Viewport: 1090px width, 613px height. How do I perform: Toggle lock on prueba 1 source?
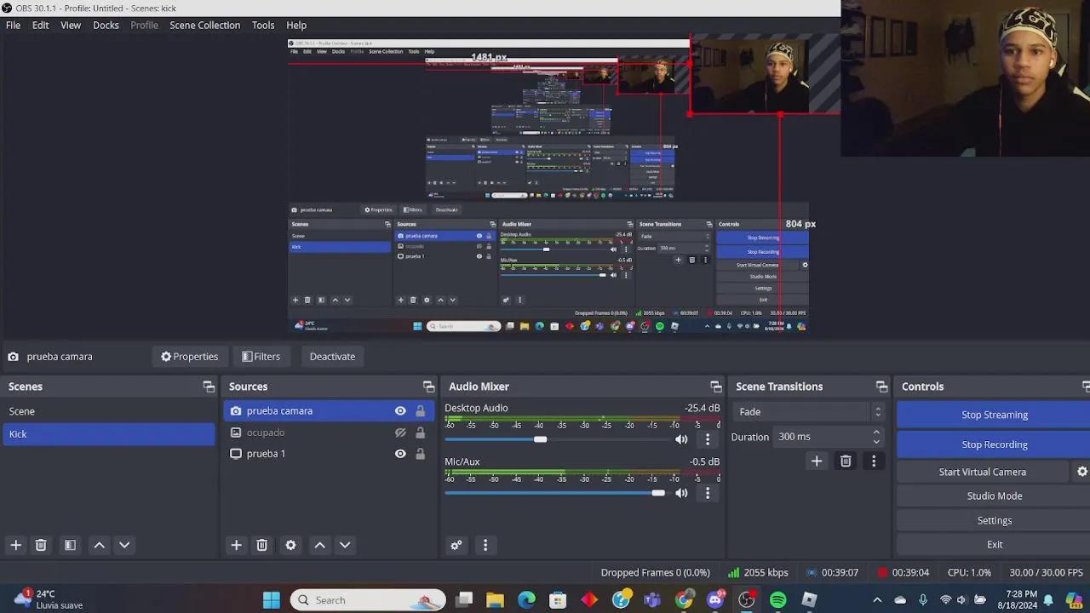point(420,454)
